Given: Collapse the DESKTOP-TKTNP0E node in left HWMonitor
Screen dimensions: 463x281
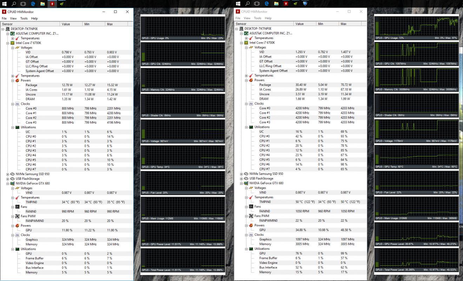Looking at the screenshot, I should click(x=3, y=29).
